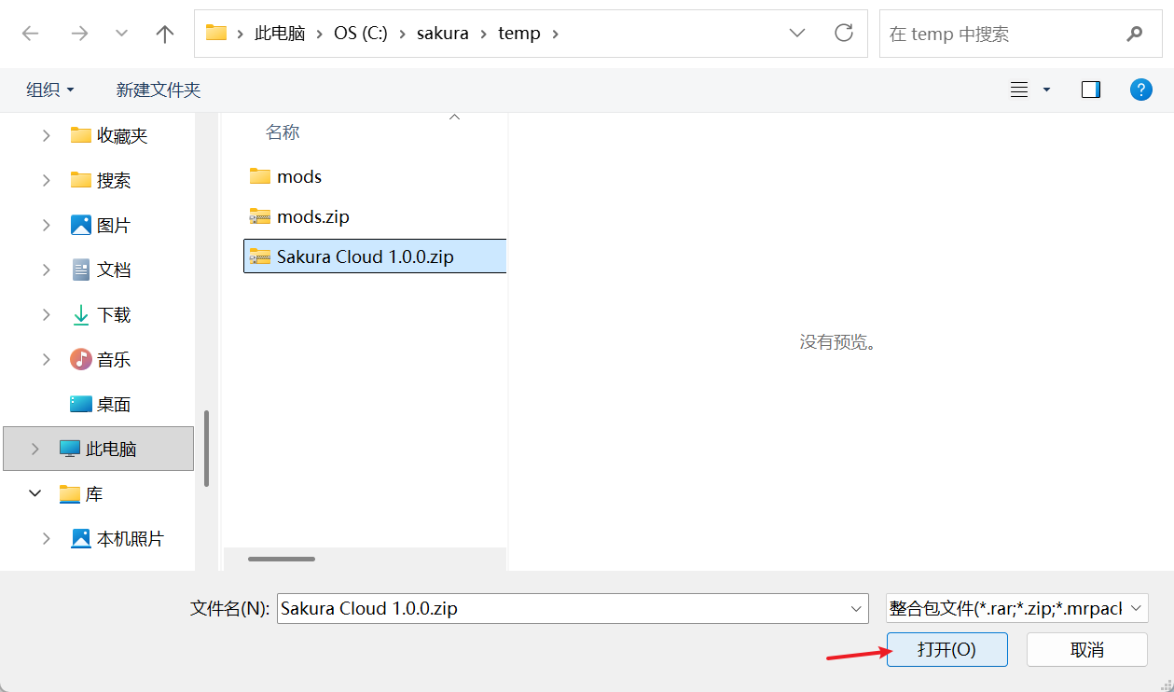Select the mods folder
The image size is (1174, 692).
pyautogui.click(x=298, y=176)
